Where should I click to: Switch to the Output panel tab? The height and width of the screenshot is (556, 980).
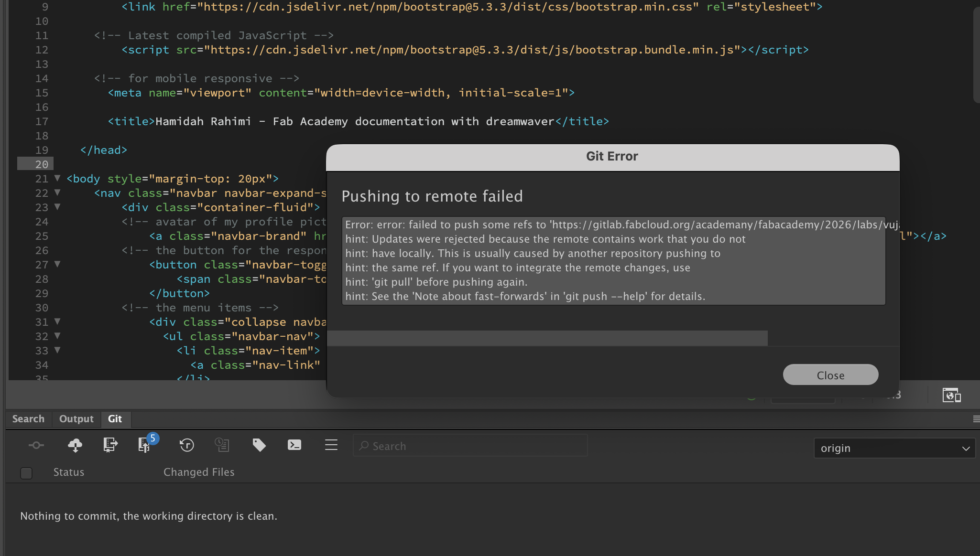(76, 419)
